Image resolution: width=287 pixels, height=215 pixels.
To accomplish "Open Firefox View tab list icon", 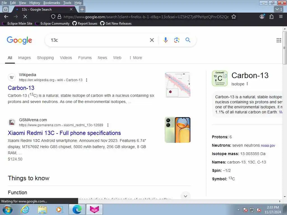I will point(6,9).
